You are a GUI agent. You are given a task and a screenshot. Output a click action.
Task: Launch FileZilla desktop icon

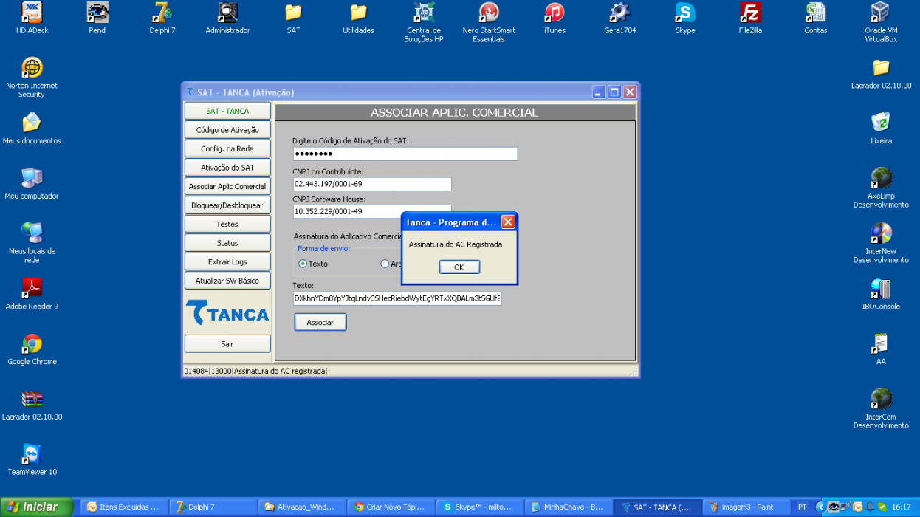click(750, 13)
